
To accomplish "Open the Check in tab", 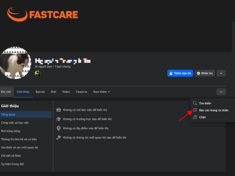I will click(81, 92).
